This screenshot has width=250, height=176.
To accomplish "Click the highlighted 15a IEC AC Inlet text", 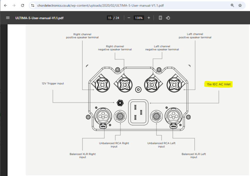I will tap(219, 84).
